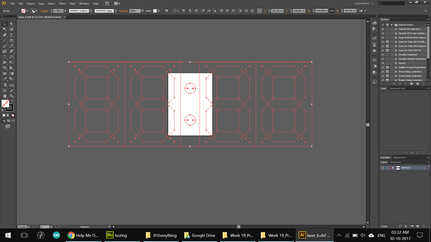Toggle dialog for Scale Dialog (selection) action
This screenshot has height=242, width=431.
[x=387, y=76]
